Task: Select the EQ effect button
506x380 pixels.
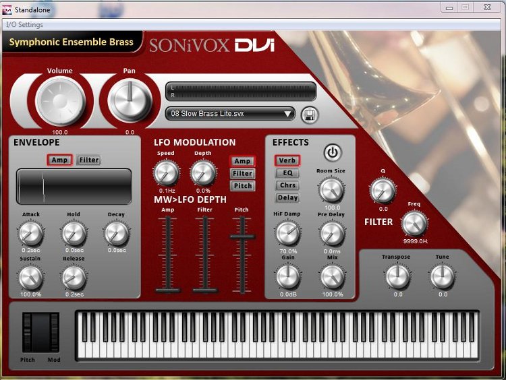Action: pyautogui.click(x=287, y=172)
